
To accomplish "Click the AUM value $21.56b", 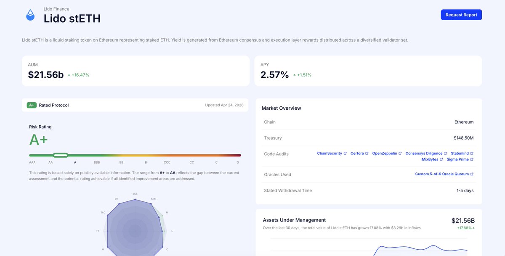I will 46,75.
